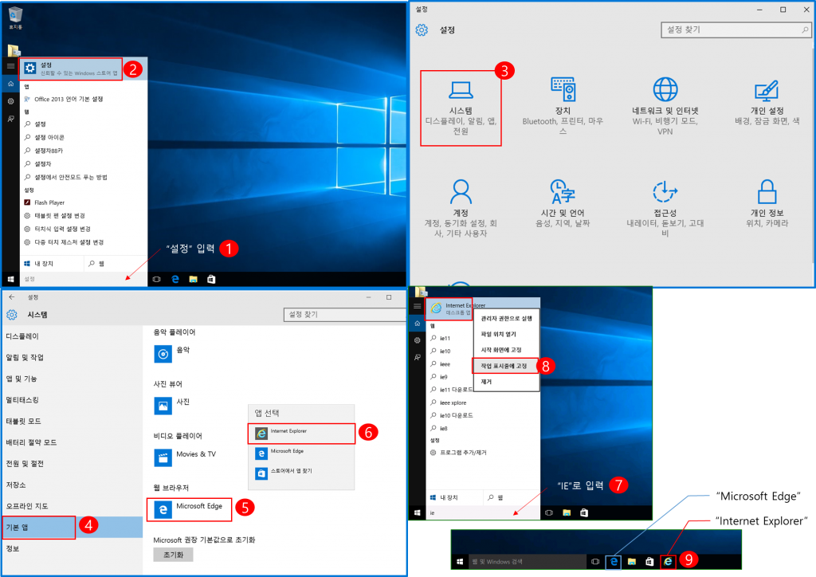
Task: Click Microsoft Edge under 웹 브라우저
Action: 190,508
